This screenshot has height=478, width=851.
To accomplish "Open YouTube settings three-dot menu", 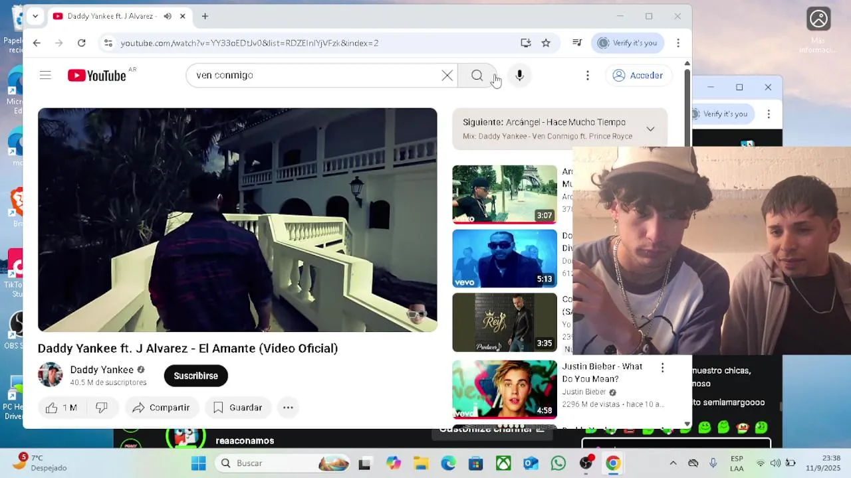I will tap(588, 75).
